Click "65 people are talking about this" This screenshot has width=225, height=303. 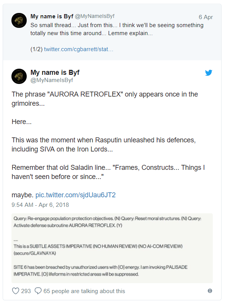click(x=84, y=291)
